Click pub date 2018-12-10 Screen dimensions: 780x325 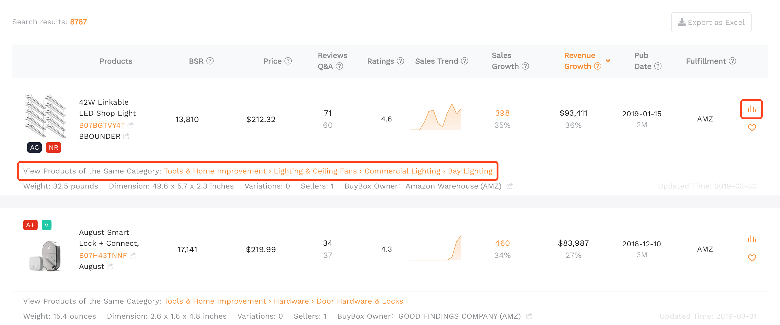tap(641, 243)
